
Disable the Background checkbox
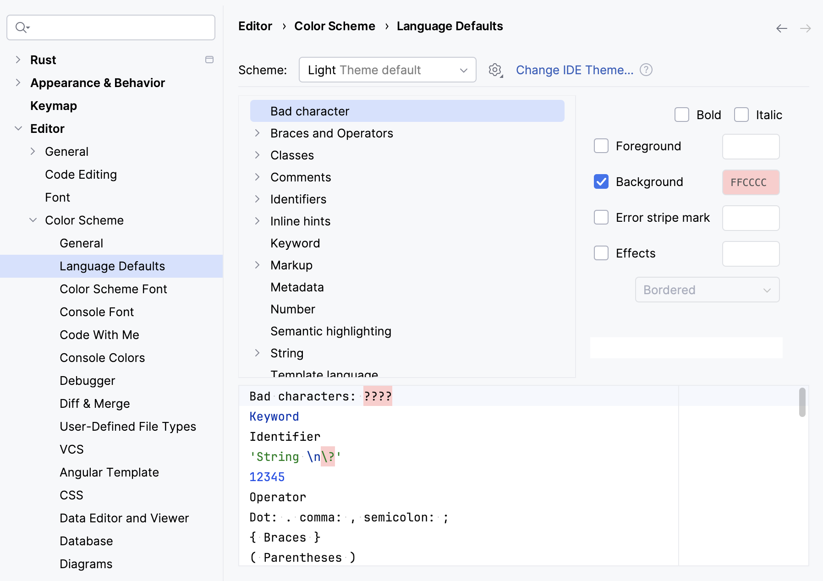[601, 182]
